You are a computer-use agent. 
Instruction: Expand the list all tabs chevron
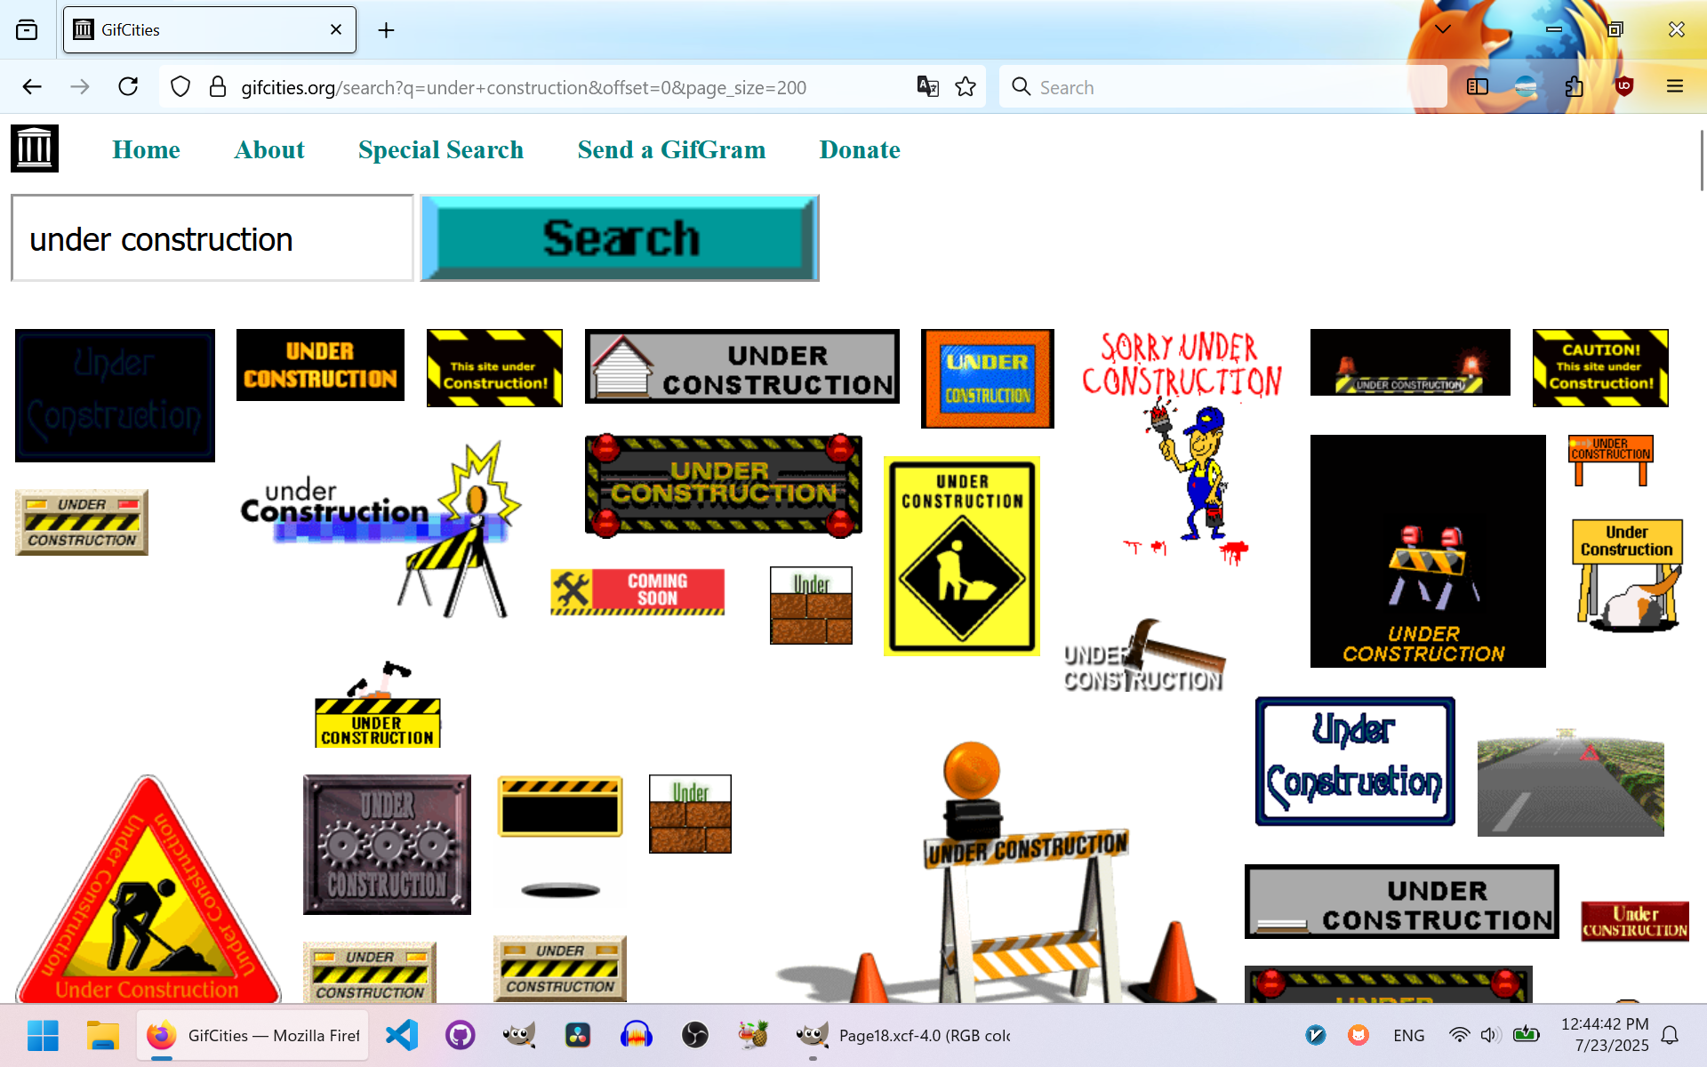point(1443,29)
